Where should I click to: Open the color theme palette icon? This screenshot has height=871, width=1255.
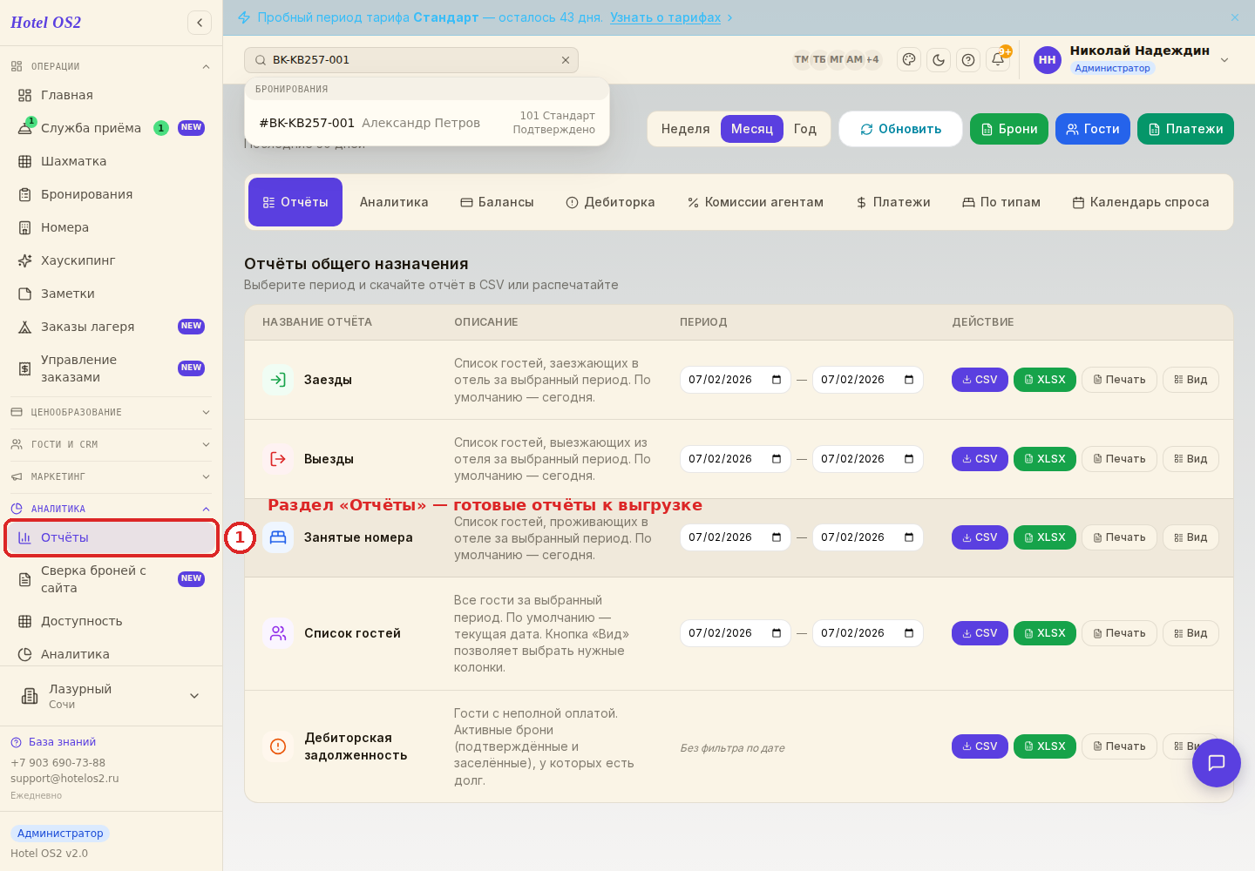click(909, 60)
